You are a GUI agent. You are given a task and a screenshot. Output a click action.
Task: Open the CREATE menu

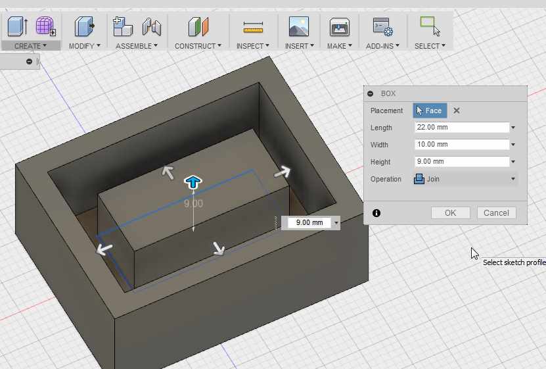tap(30, 46)
